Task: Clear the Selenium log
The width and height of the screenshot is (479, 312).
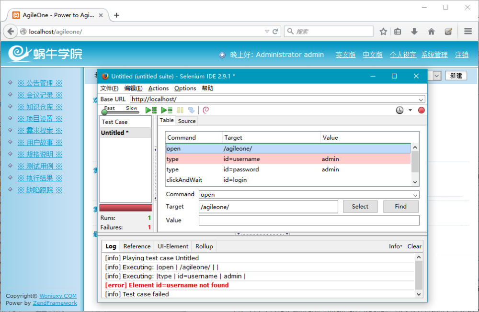Action: (x=414, y=246)
